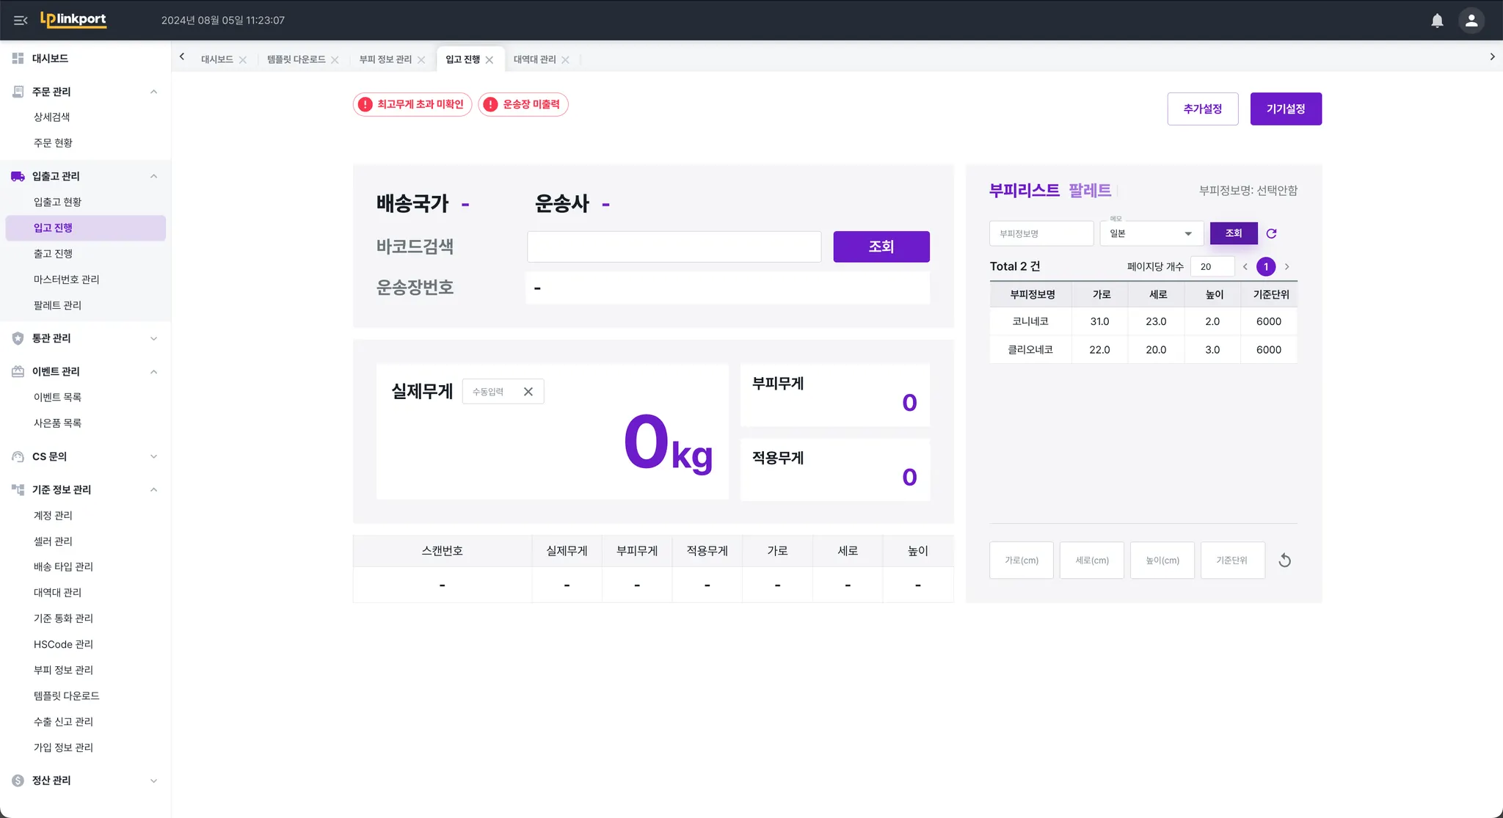
Task: Click the reset icon next to 기준단위 field
Action: point(1284,560)
